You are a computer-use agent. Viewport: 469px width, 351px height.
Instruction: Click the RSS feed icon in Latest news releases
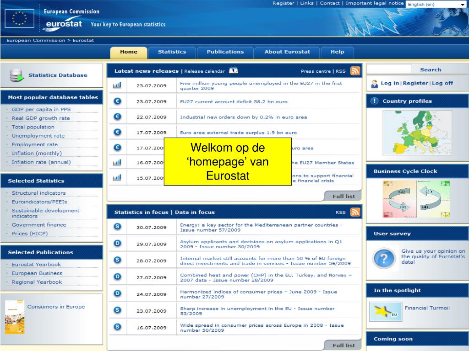click(x=355, y=71)
